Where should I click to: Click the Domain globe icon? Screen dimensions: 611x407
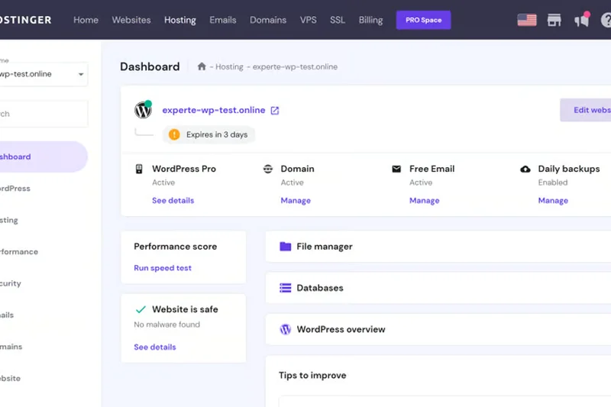(268, 169)
